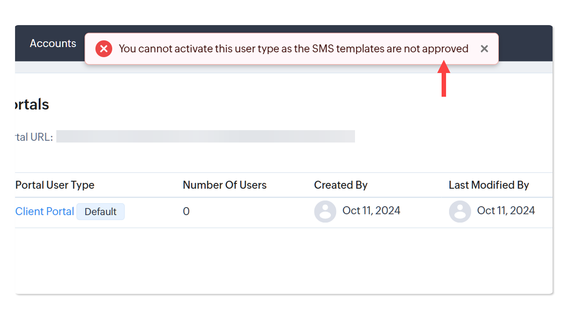Open the Client Portal user type
The width and height of the screenshot is (567, 319).
point(45,211)
